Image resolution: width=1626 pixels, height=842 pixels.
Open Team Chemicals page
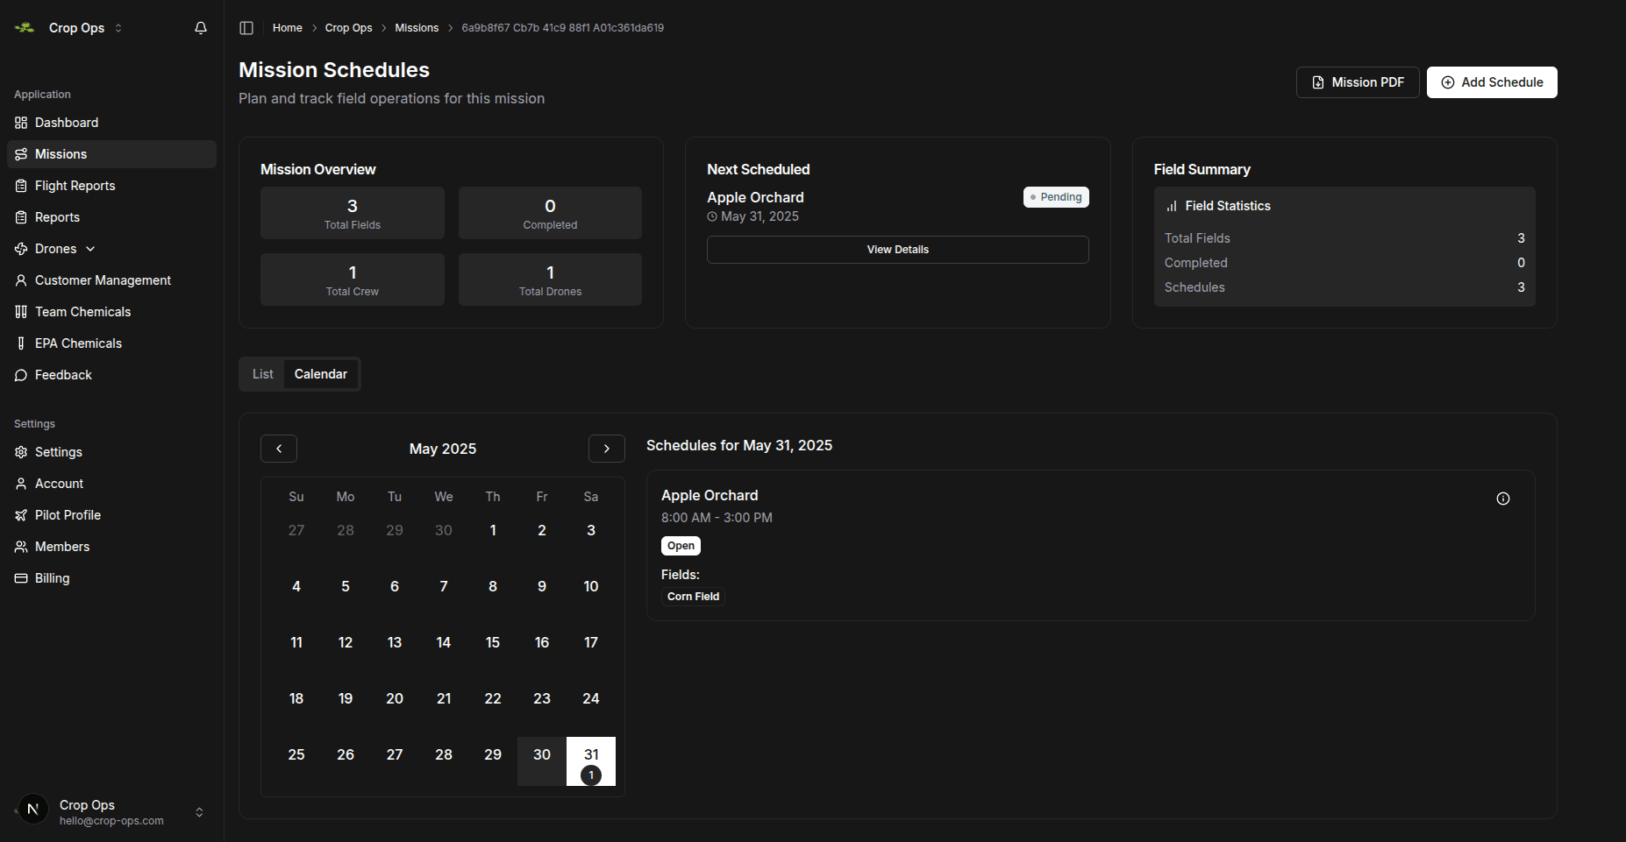tap(111, 312)
